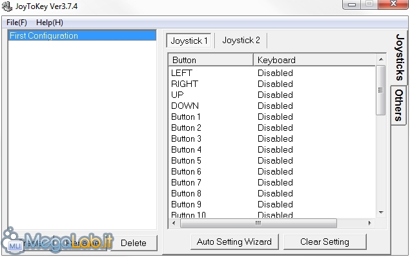Click the down arrow of the vertical scrollbar
Image resolution: width=410 pixels, height=257 pixels.
(x=381, y=213)
